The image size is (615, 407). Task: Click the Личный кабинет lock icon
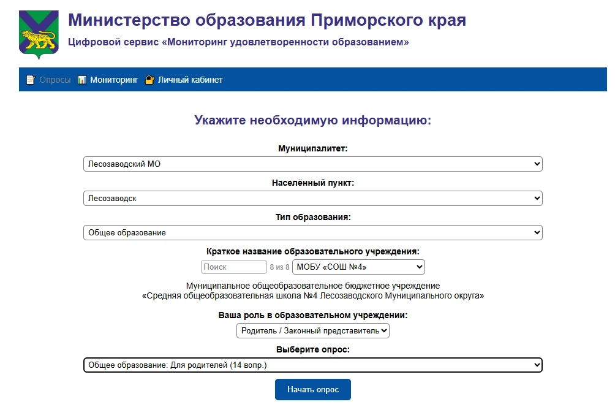pyautogui.click(x=149, y=80)
